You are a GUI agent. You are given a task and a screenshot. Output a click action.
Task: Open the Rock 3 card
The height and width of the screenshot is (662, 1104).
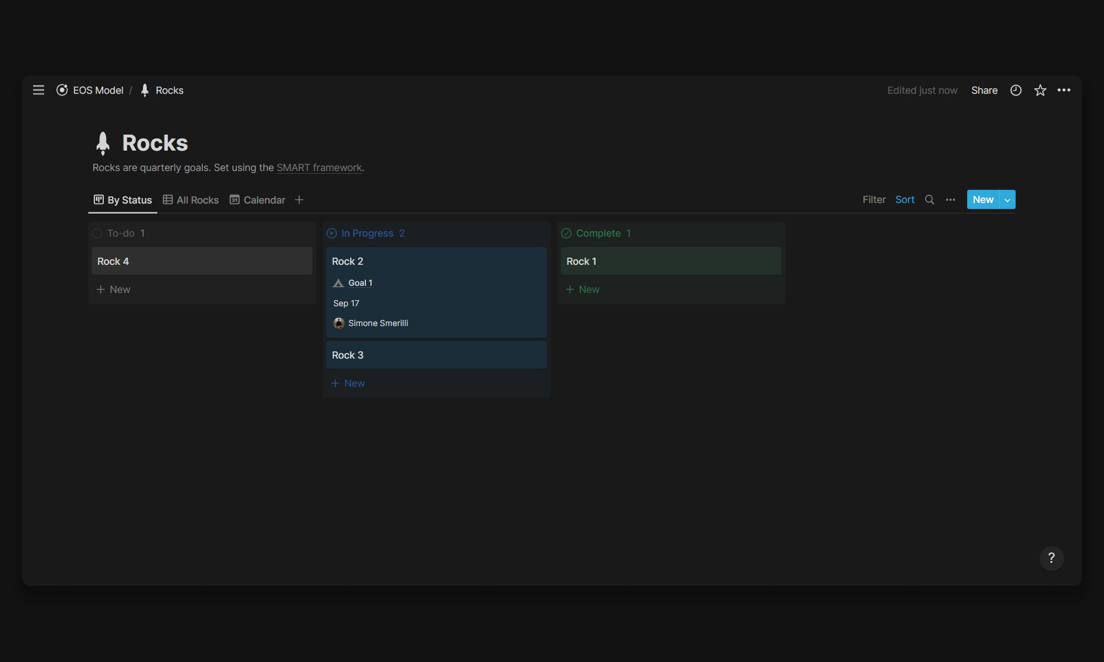tap(437, 355)
